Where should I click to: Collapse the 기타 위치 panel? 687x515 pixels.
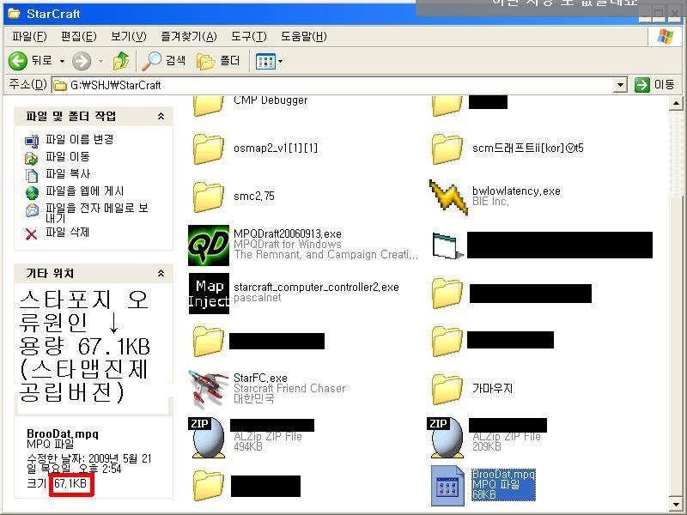pyautogui.click(x=161, y=273)
